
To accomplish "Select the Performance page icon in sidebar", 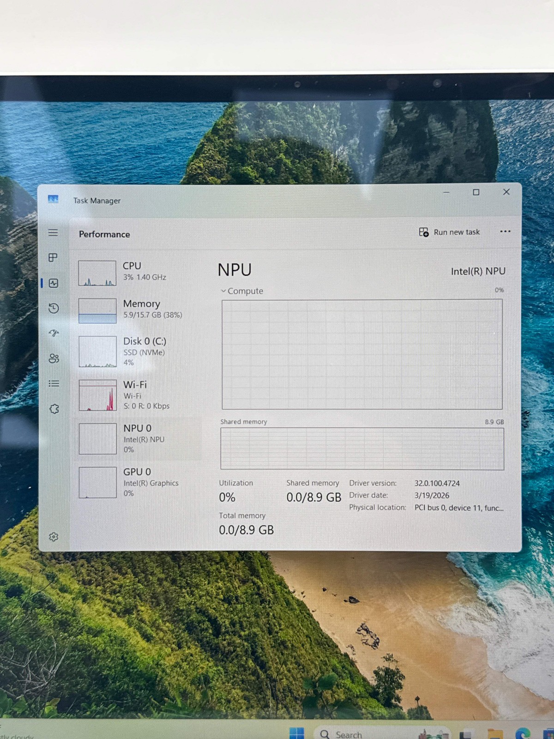I will tap(54, 283).
